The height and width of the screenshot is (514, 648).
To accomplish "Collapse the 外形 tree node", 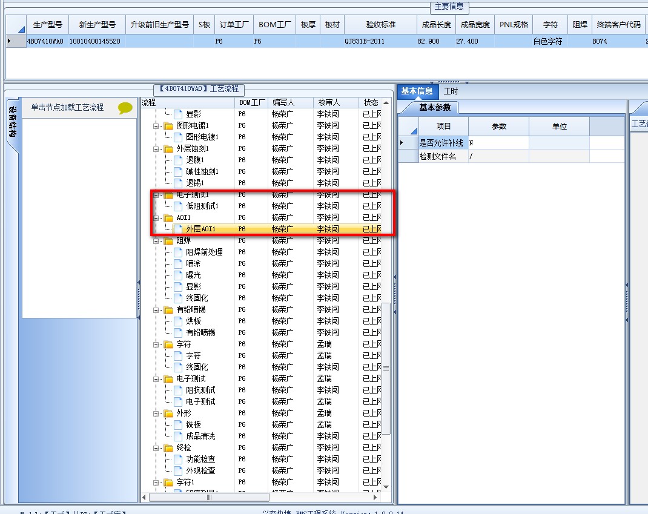I will point(156,414).
